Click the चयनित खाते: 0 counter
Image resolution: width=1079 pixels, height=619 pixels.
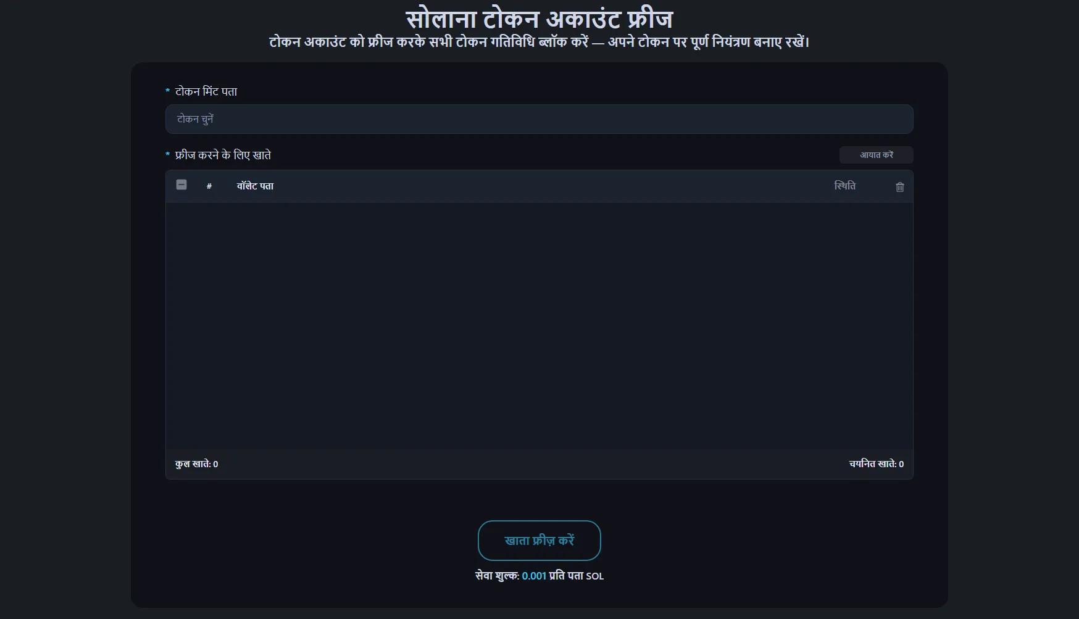876,464
